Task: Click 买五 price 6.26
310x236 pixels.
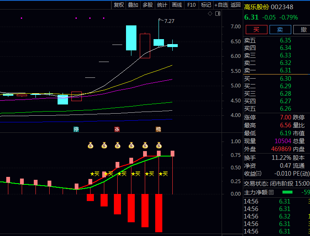Action: pos(285,109)
